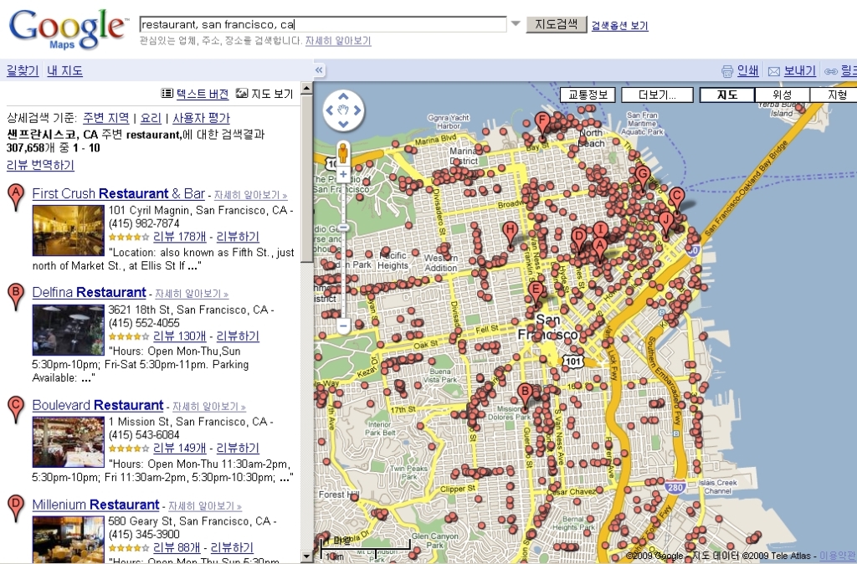Image resolution: width=857 pixels, height=564 pixels.
Task: View 리뷰 130개 for Delfina
Action: [x=179, y=336]
